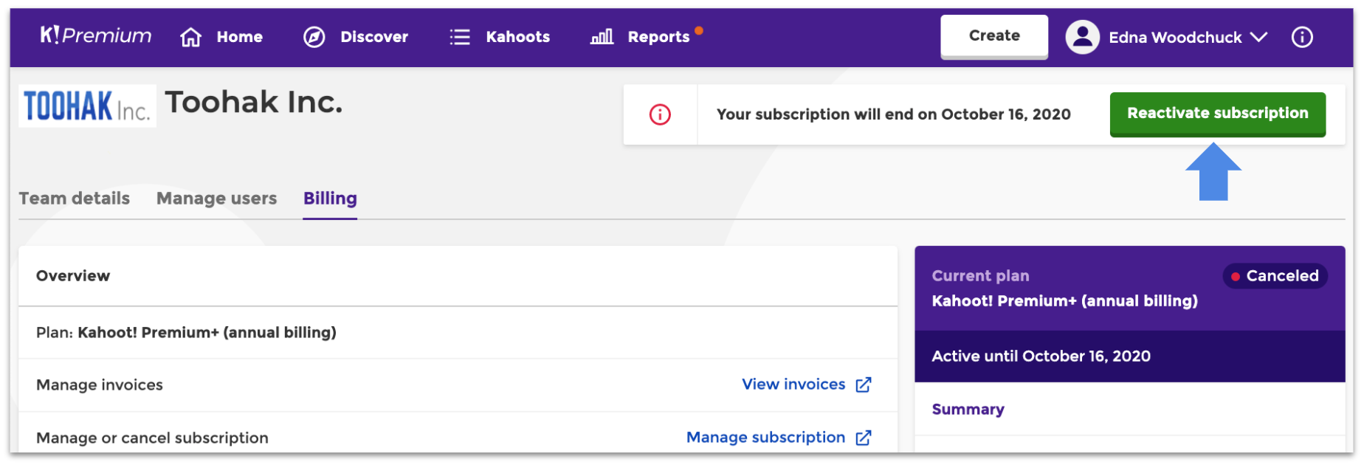Click the Overview section heading
This screenshot has height=465, width=1364.
pos(73,276)
